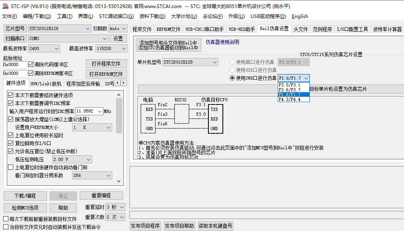Screen dimensions: 404x231
Task: Select P3.0/P3.1 in SWD port list
Action: pos(294,85)
